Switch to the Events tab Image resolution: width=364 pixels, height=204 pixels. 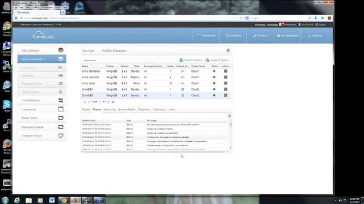97,109
